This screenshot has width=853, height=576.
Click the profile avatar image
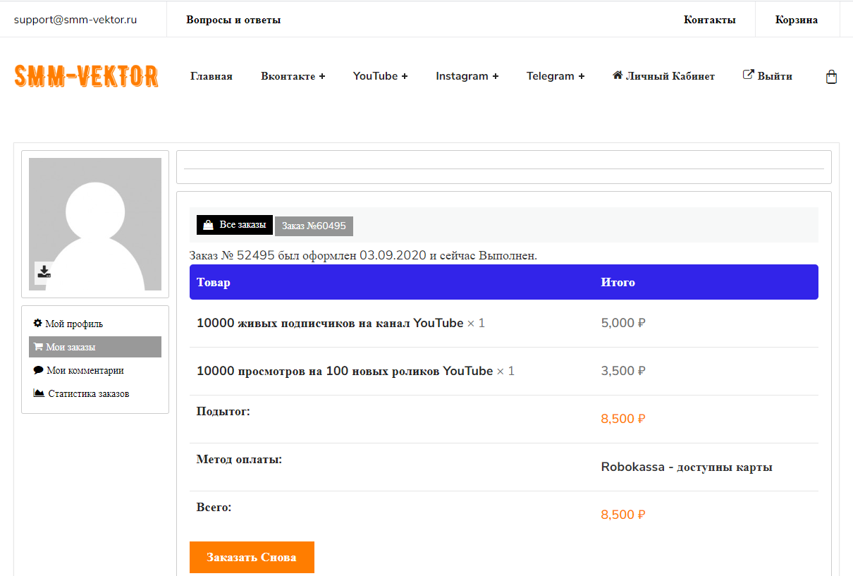95,224
